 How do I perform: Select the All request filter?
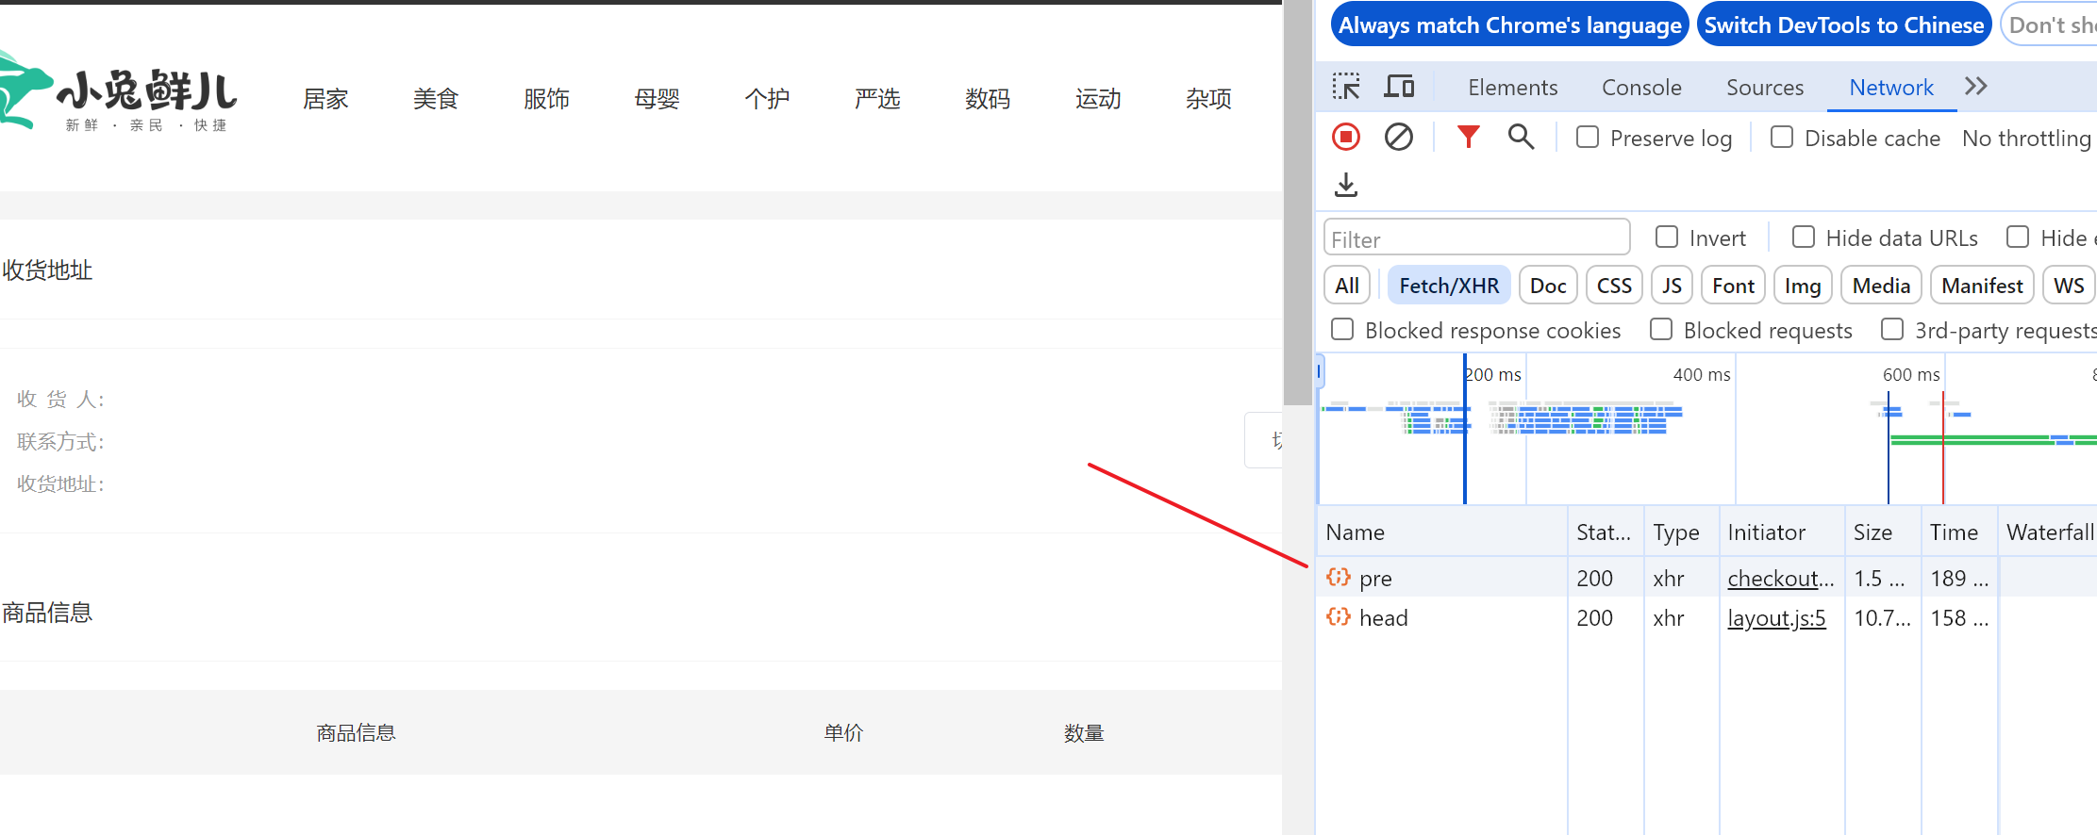coord(1347,286)
